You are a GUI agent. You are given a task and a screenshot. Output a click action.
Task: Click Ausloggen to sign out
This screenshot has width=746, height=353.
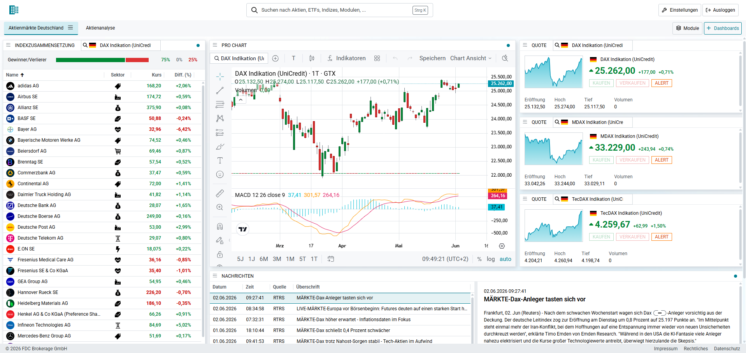720,10
